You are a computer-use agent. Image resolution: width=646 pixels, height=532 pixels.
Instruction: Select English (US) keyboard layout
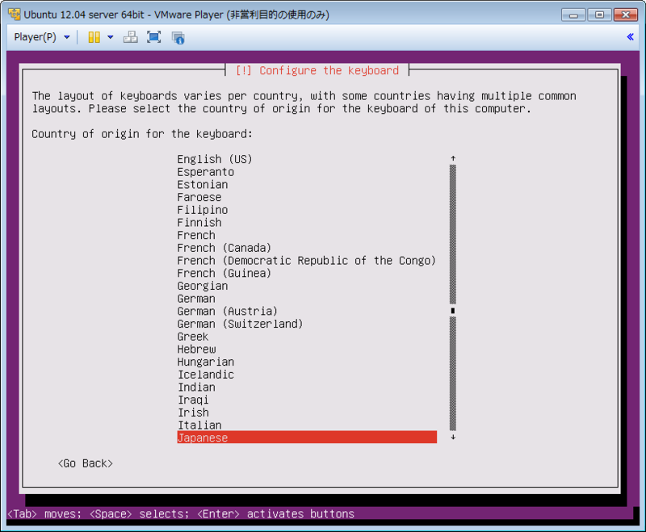point(214,159)
